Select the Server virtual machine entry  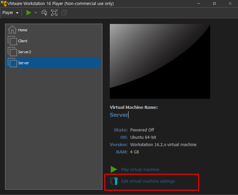click(53, 63)
